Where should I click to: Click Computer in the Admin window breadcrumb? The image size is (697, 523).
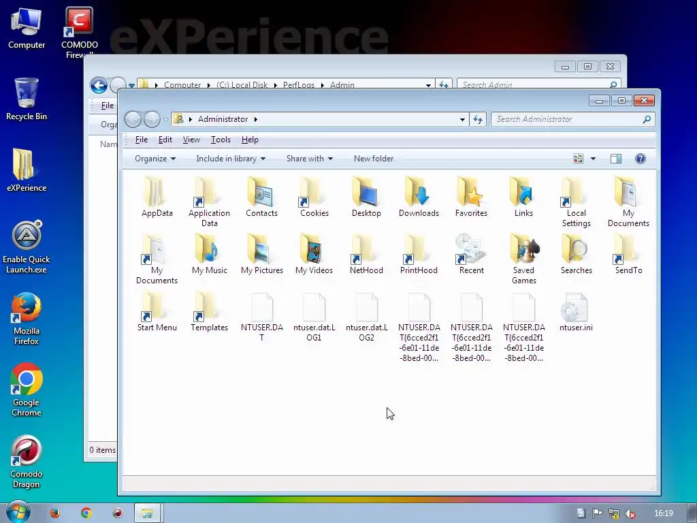[182, 84]
